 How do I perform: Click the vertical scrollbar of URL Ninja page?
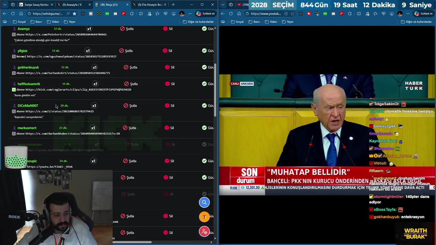215,90
